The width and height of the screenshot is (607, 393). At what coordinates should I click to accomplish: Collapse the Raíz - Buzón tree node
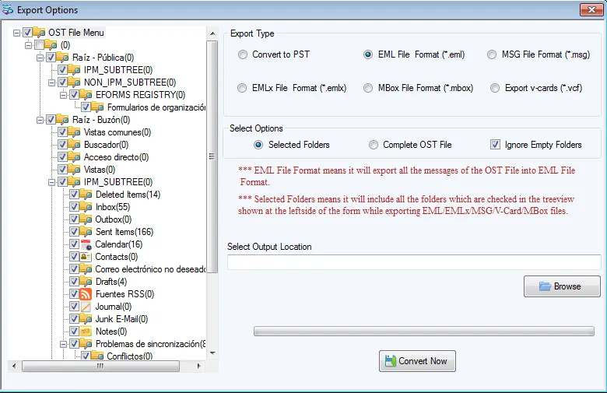point(40,120)
